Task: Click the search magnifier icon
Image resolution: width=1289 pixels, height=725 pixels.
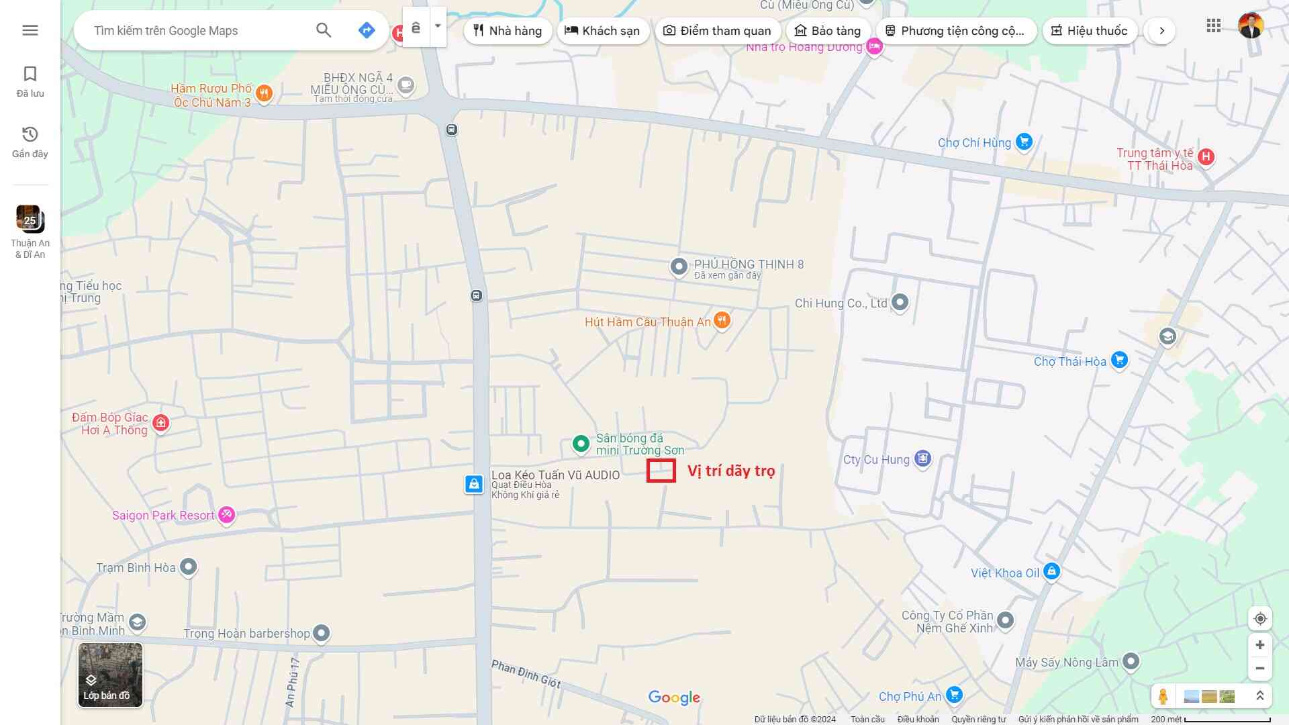Action: [324, 30]
